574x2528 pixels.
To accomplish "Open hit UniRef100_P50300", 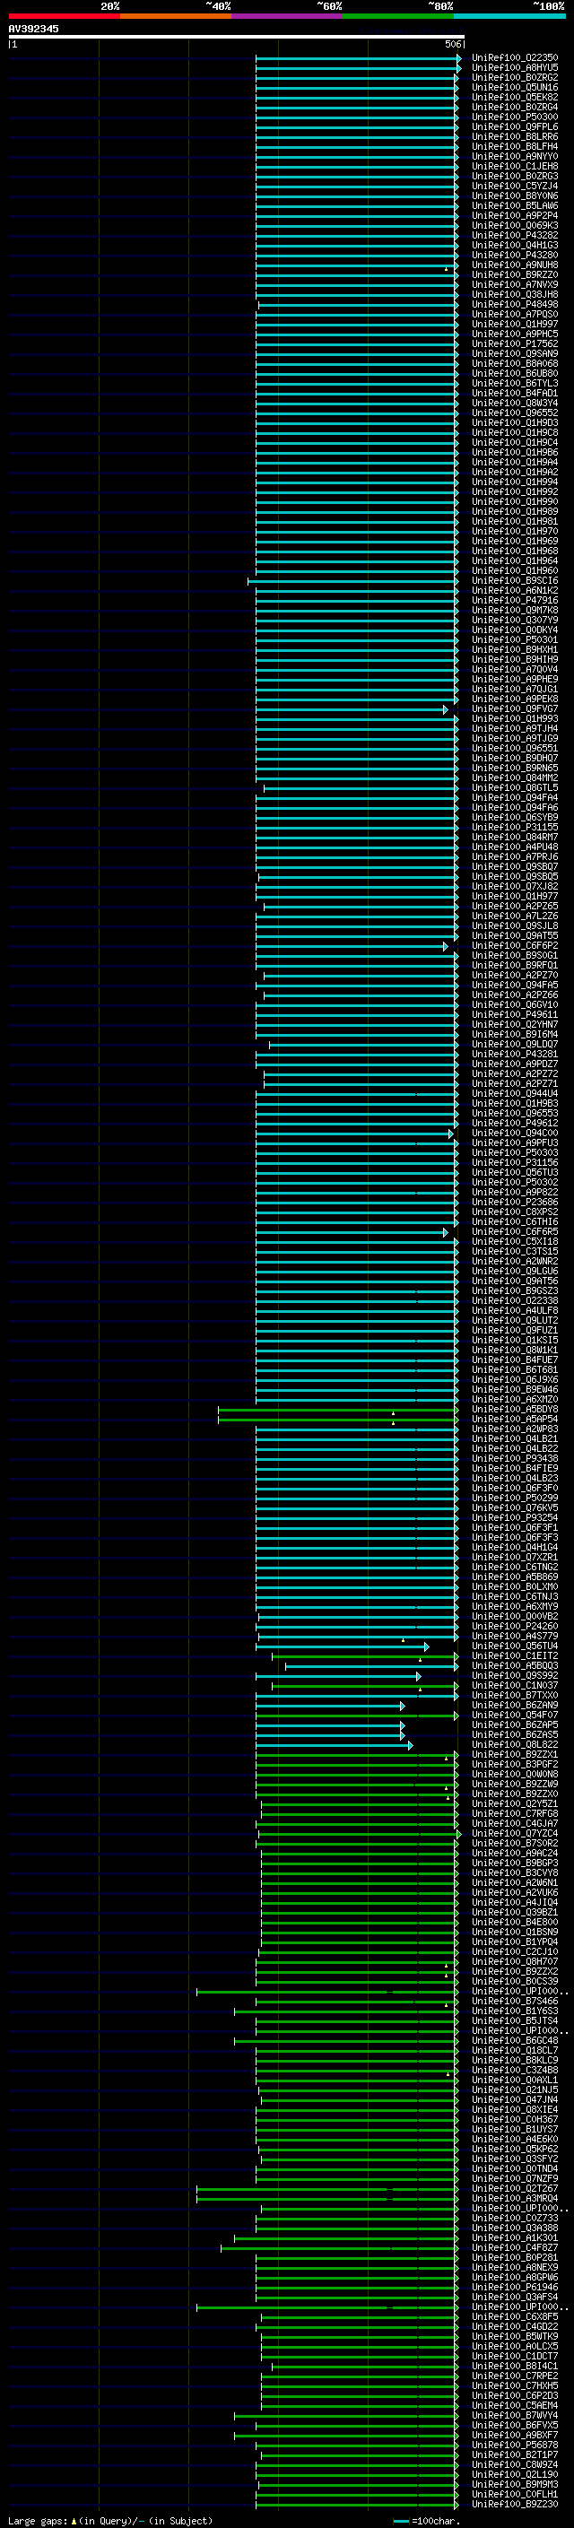I will (514, 117).
